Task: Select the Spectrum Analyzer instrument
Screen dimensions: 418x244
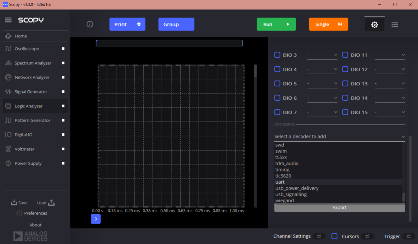Action: point(33,63)
